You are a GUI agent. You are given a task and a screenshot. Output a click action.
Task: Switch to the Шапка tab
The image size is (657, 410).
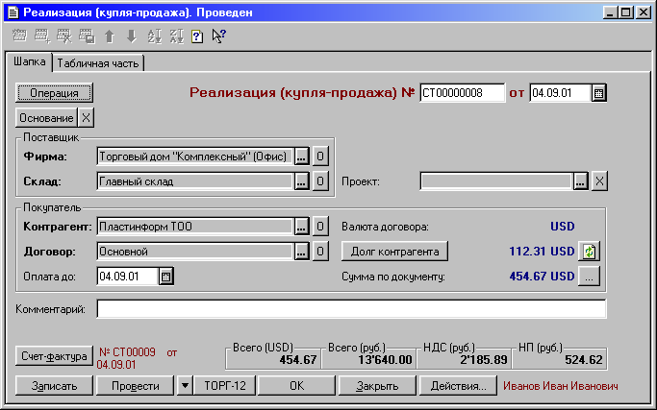coord(29,61)
